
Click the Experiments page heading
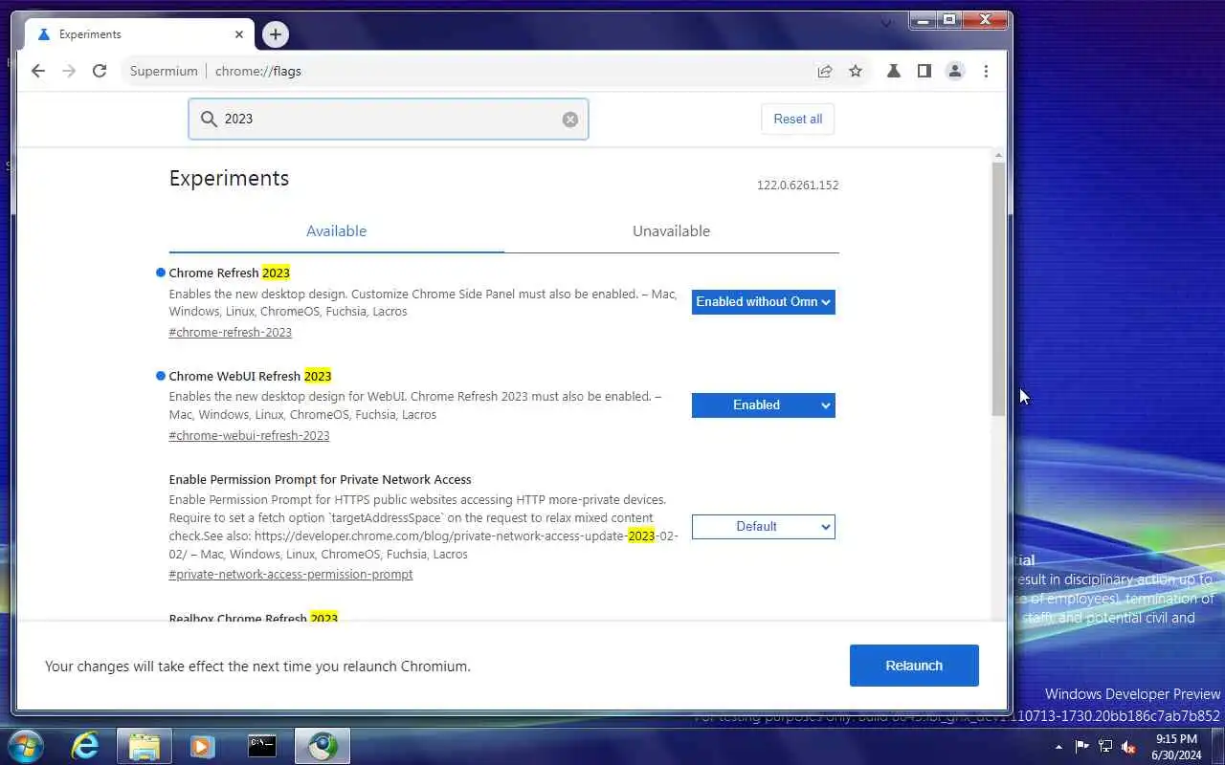point(229,179)
